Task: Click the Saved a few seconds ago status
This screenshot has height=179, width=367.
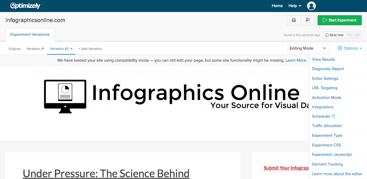Action: 302,35
